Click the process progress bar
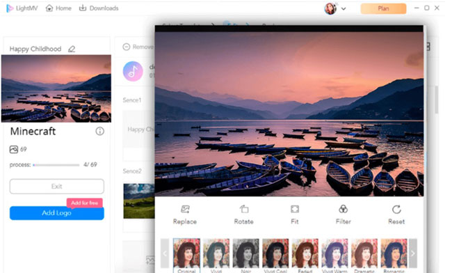Viewport: 452px width, 273px height. 56,165
